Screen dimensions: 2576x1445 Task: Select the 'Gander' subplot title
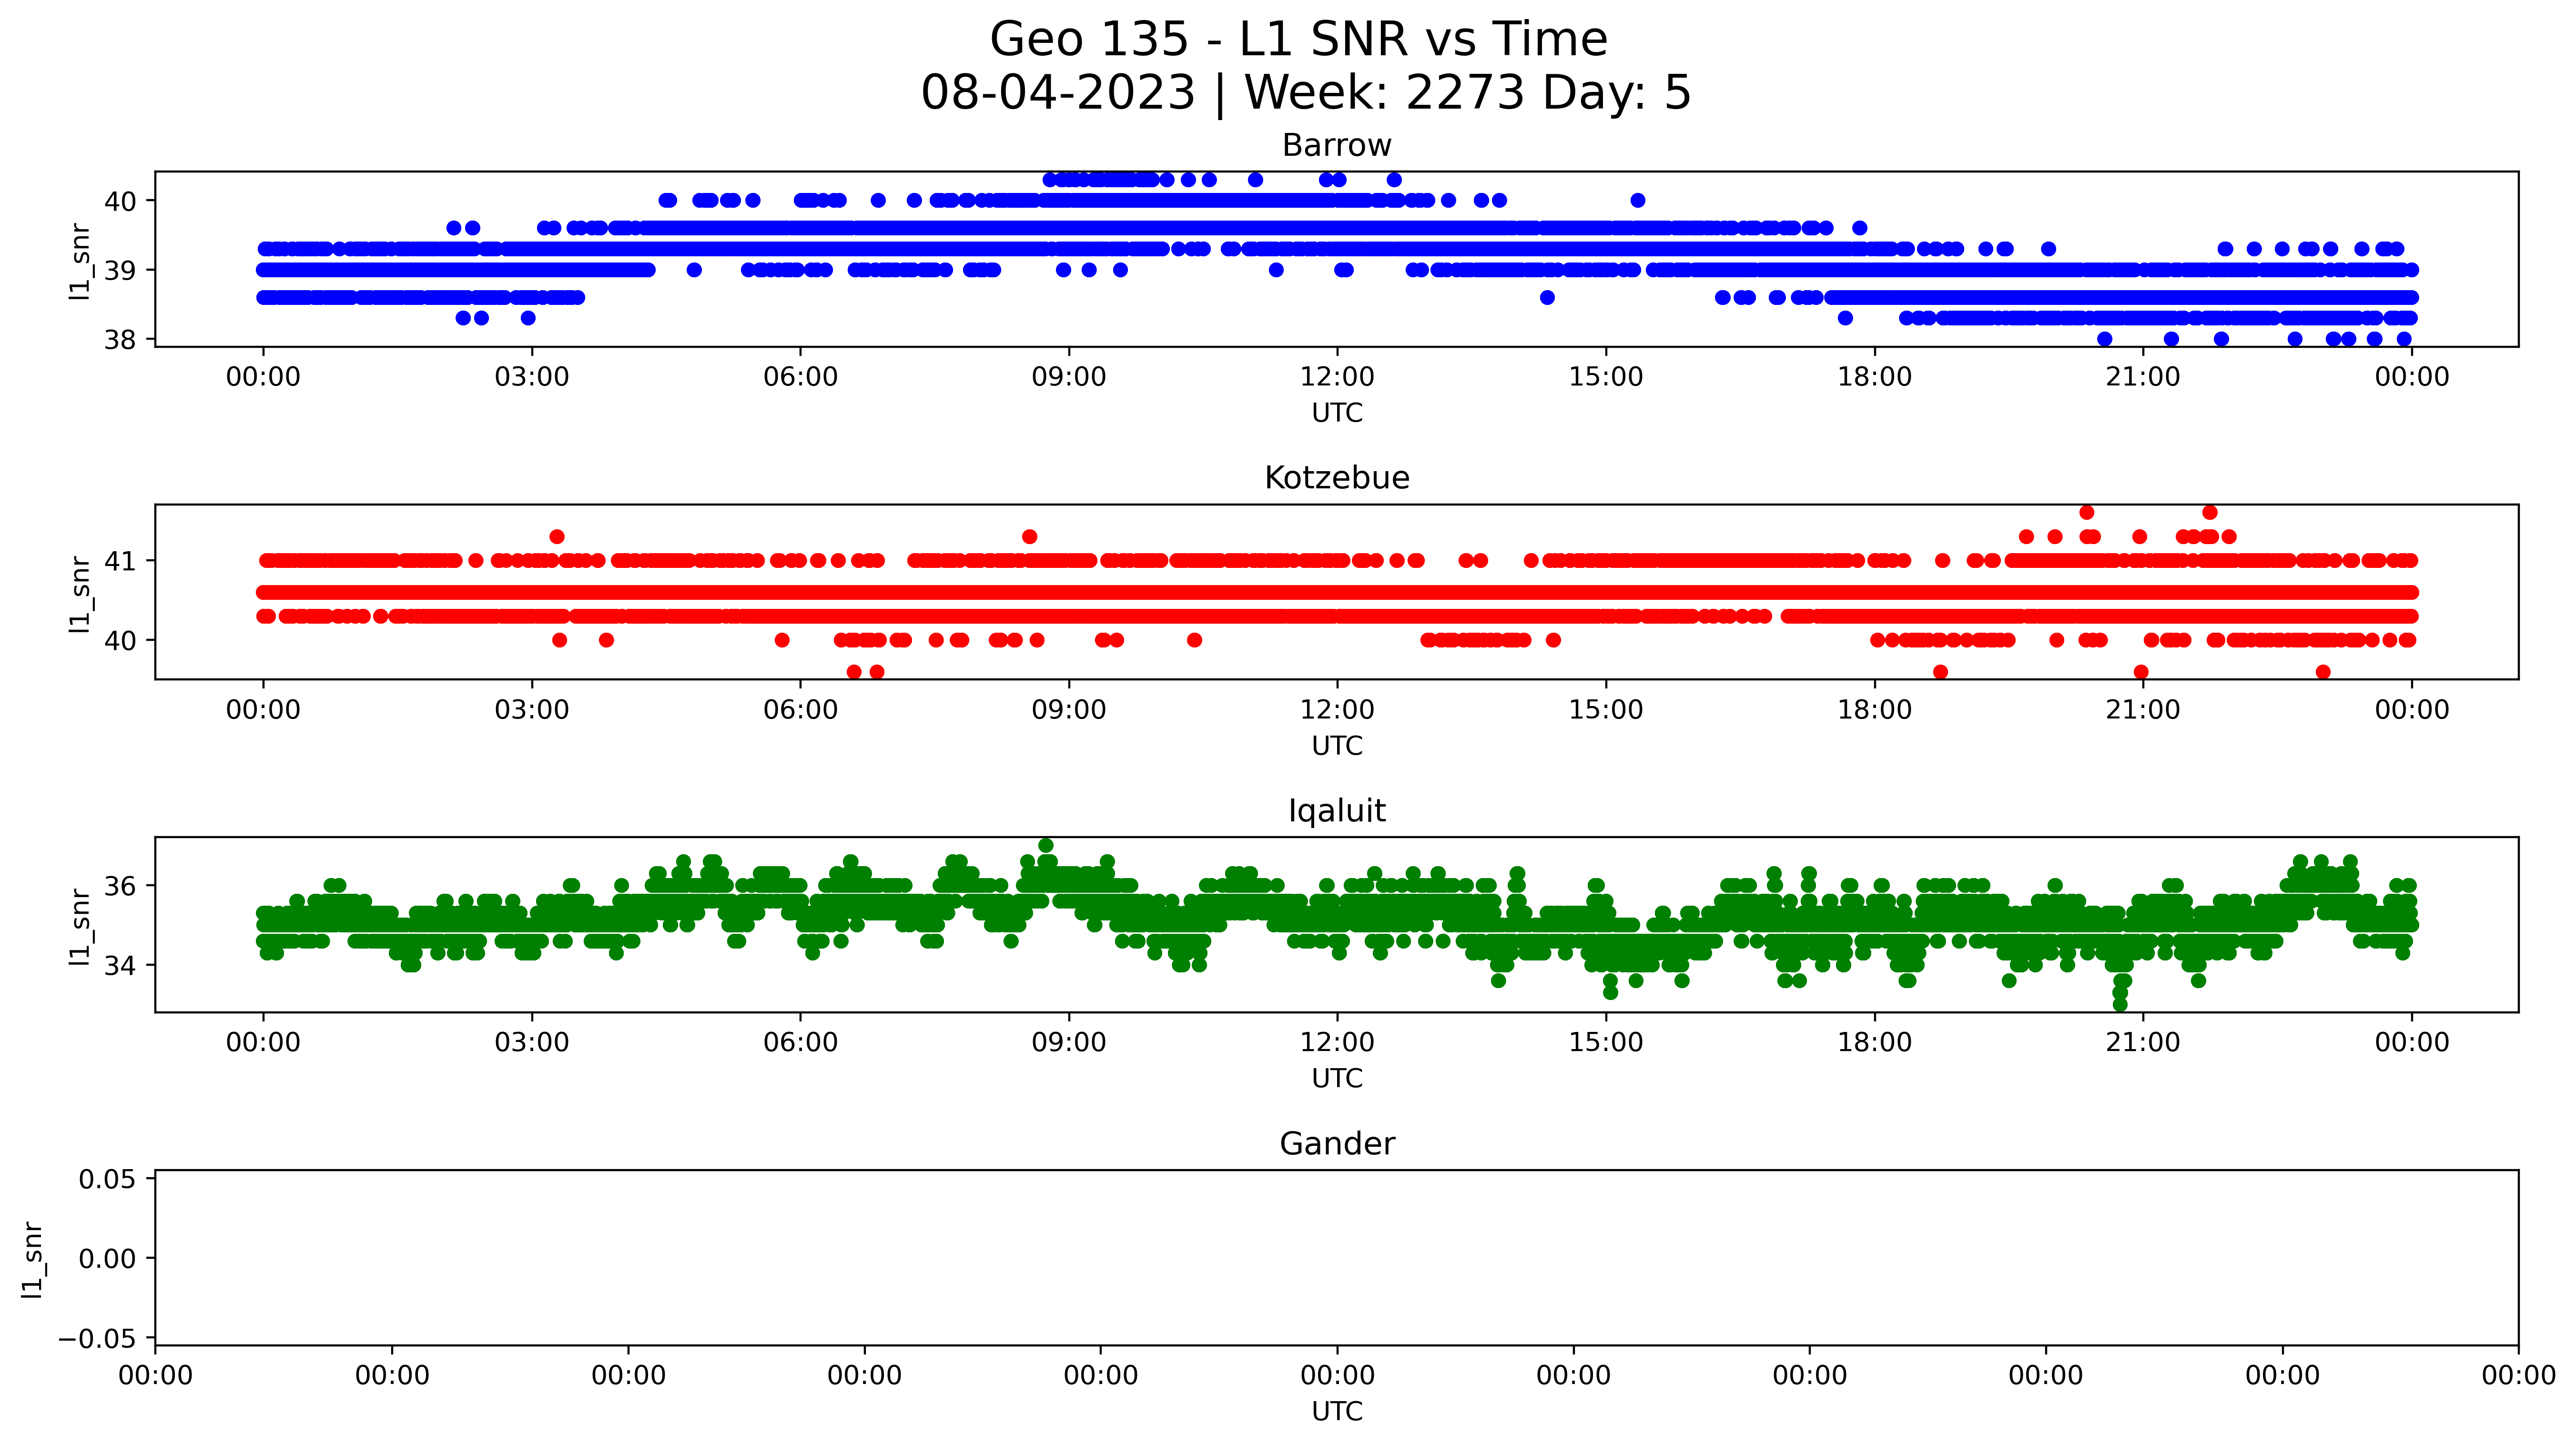pyautogui.click(x=1337, y=1144)
